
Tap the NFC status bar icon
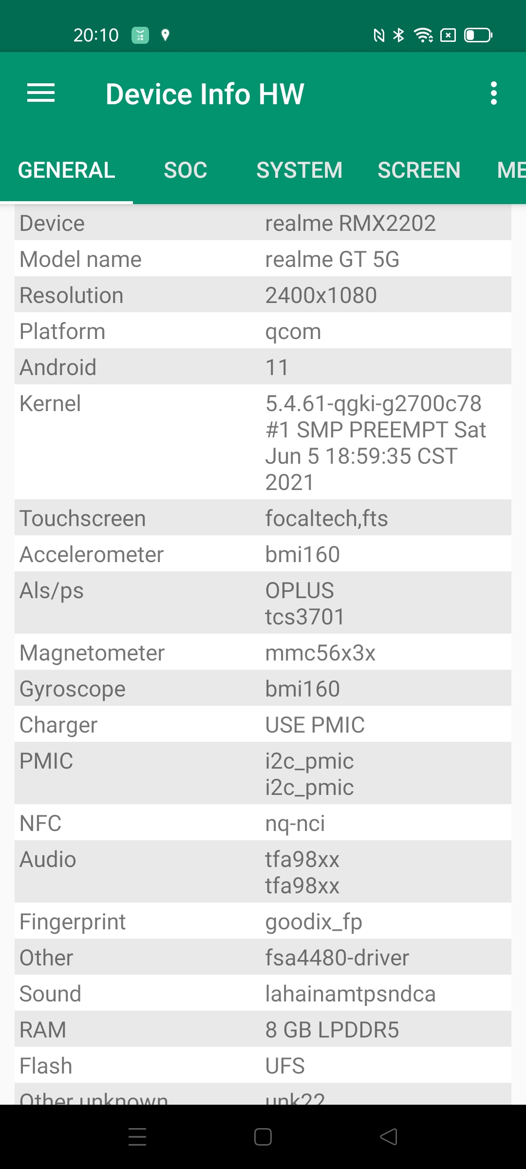point(379,35)
